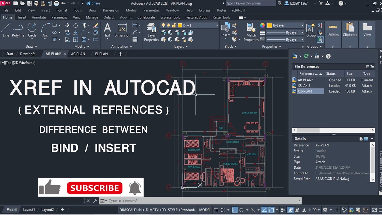Switch to Layout1 tab
This screenshot has height=215, width=382.
point(29,210)
